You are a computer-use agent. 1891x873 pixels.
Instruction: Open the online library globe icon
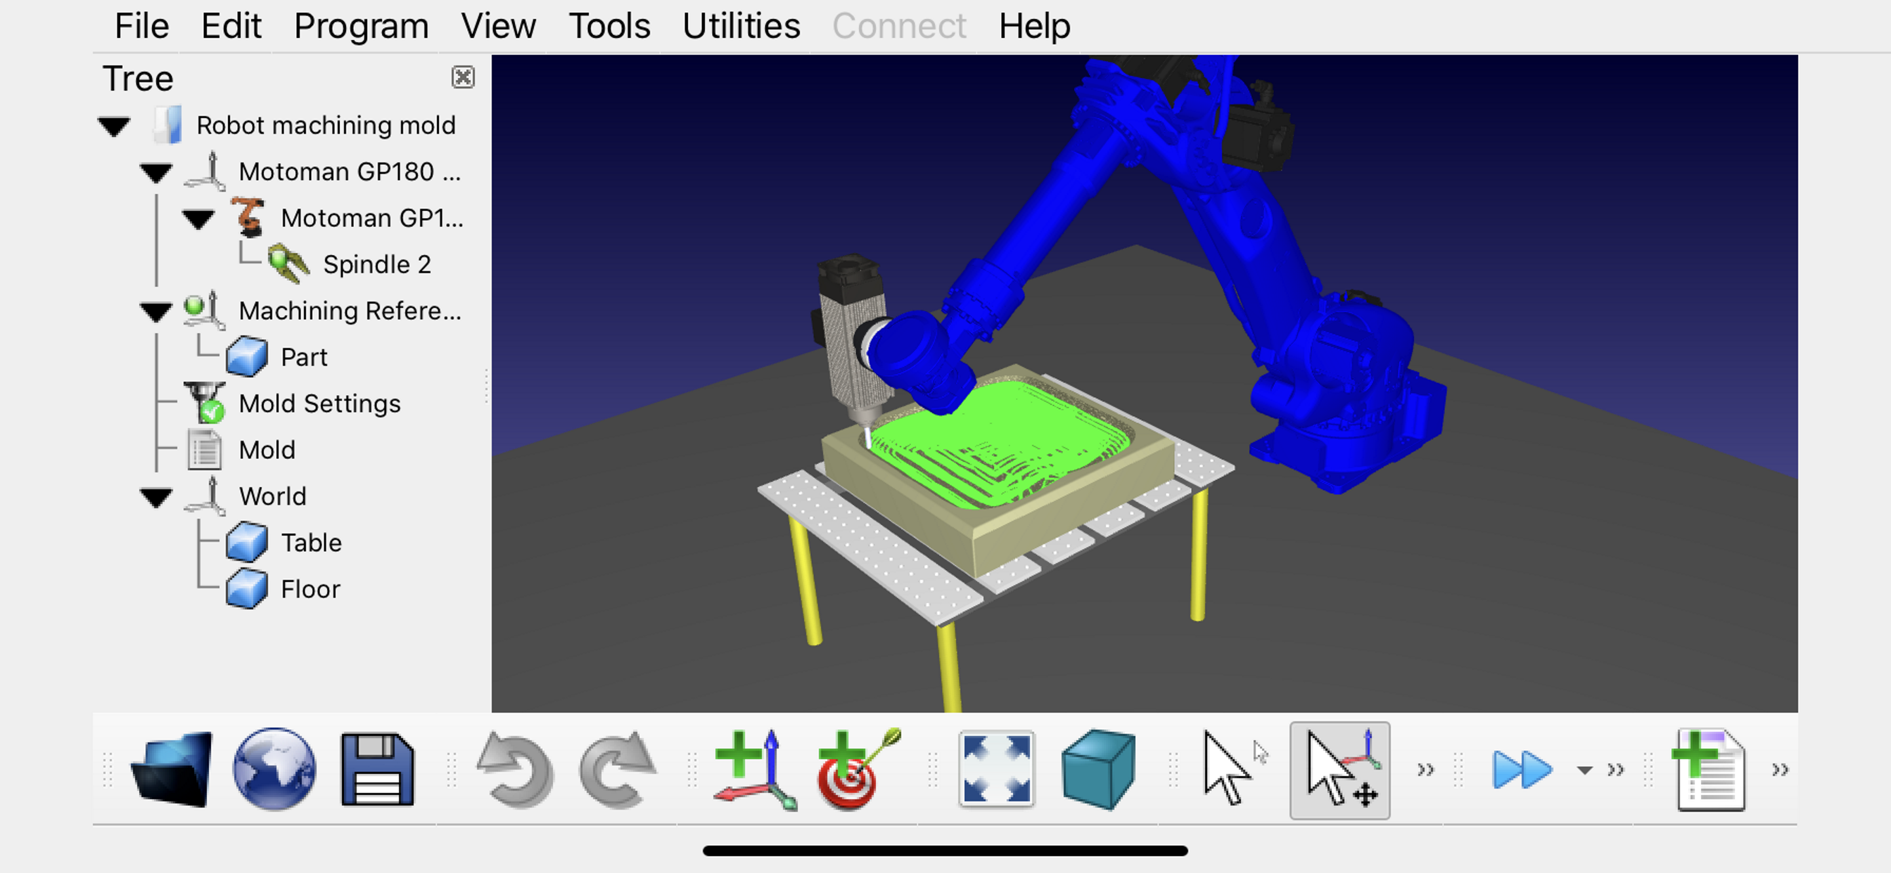pyautogui.click(x=274, y=769)
